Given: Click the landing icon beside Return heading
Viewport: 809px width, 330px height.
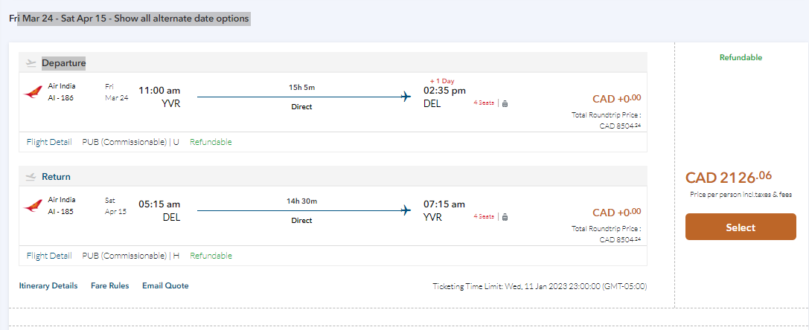Looking at the screenshot, I should tap(31, 177).
